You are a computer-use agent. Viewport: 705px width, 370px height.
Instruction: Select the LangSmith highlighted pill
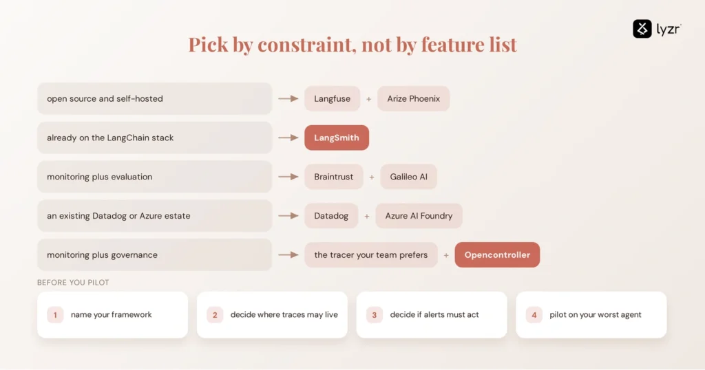(x=336, y=138)
